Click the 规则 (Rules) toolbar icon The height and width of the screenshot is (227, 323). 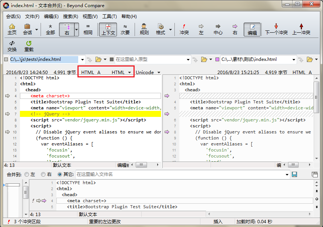tap(144, 29)
